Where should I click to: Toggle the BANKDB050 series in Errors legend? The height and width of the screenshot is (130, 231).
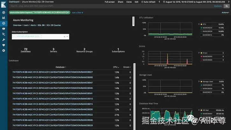[x=207, y=56]
